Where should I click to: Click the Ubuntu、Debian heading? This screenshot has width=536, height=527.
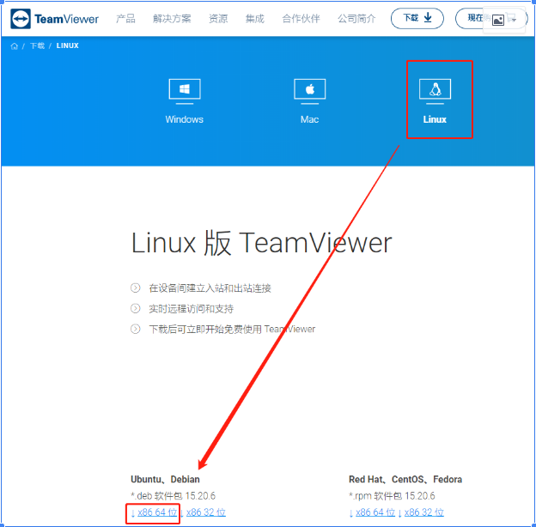(165, 479)
